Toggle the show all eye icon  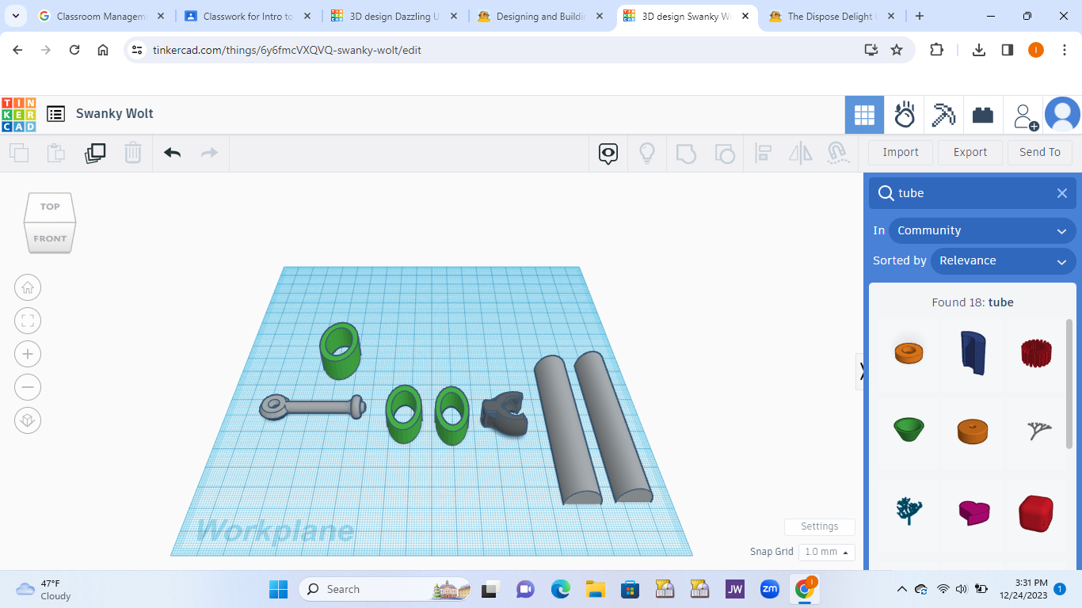[608, 153]
